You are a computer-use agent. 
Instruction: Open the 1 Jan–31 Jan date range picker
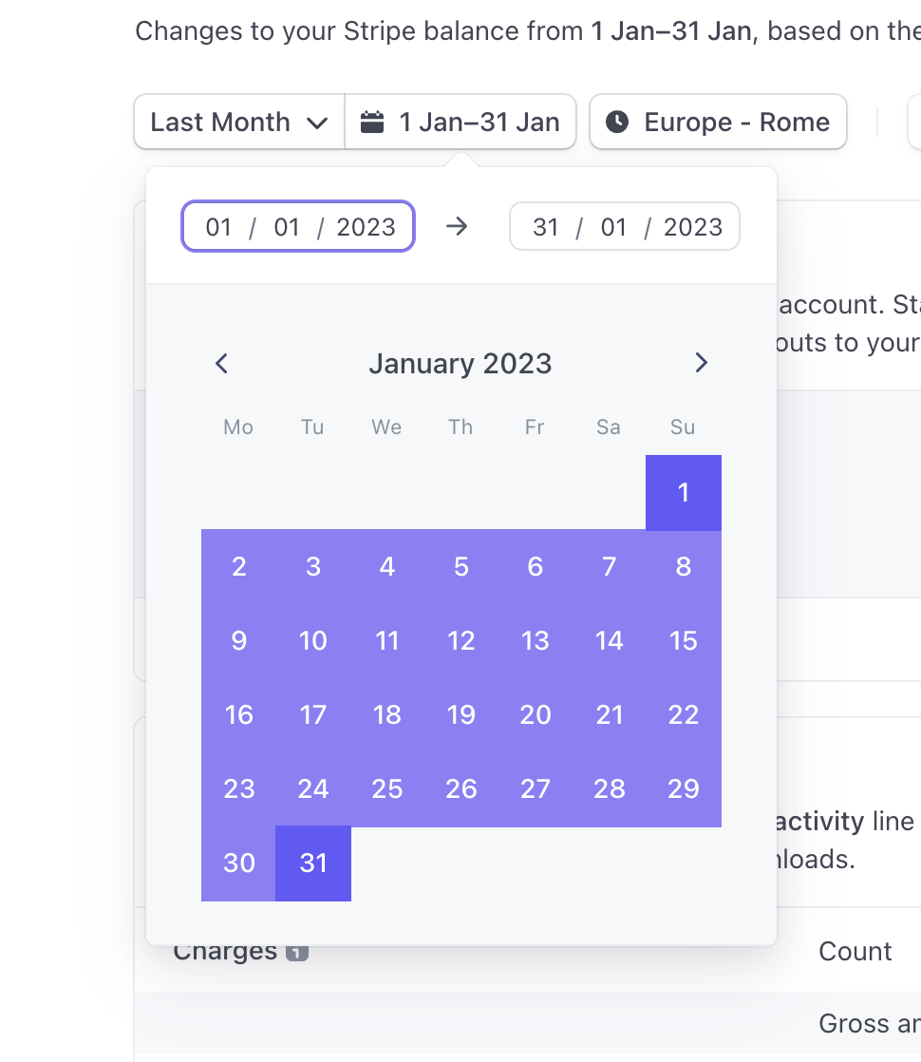460,122
